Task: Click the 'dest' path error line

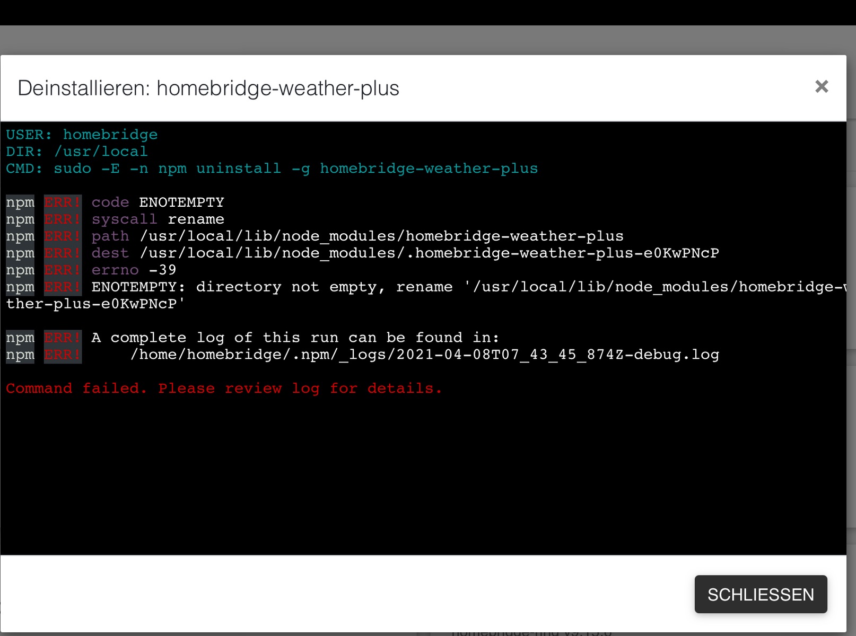Action: tap(405, 253)
